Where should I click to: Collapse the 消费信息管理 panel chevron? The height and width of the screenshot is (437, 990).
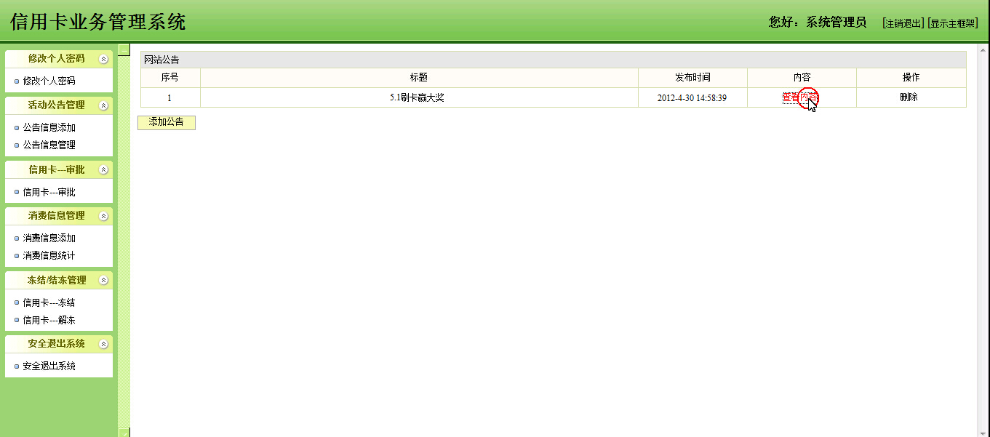coord(104,216)
